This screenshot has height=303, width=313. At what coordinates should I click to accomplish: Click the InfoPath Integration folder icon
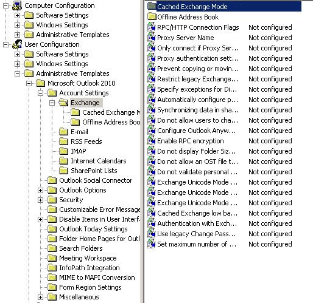pos(52,268)
